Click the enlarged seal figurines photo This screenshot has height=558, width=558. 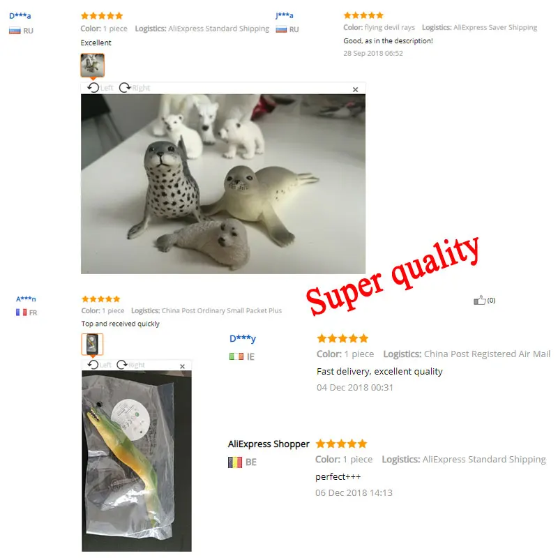(223, 184)
